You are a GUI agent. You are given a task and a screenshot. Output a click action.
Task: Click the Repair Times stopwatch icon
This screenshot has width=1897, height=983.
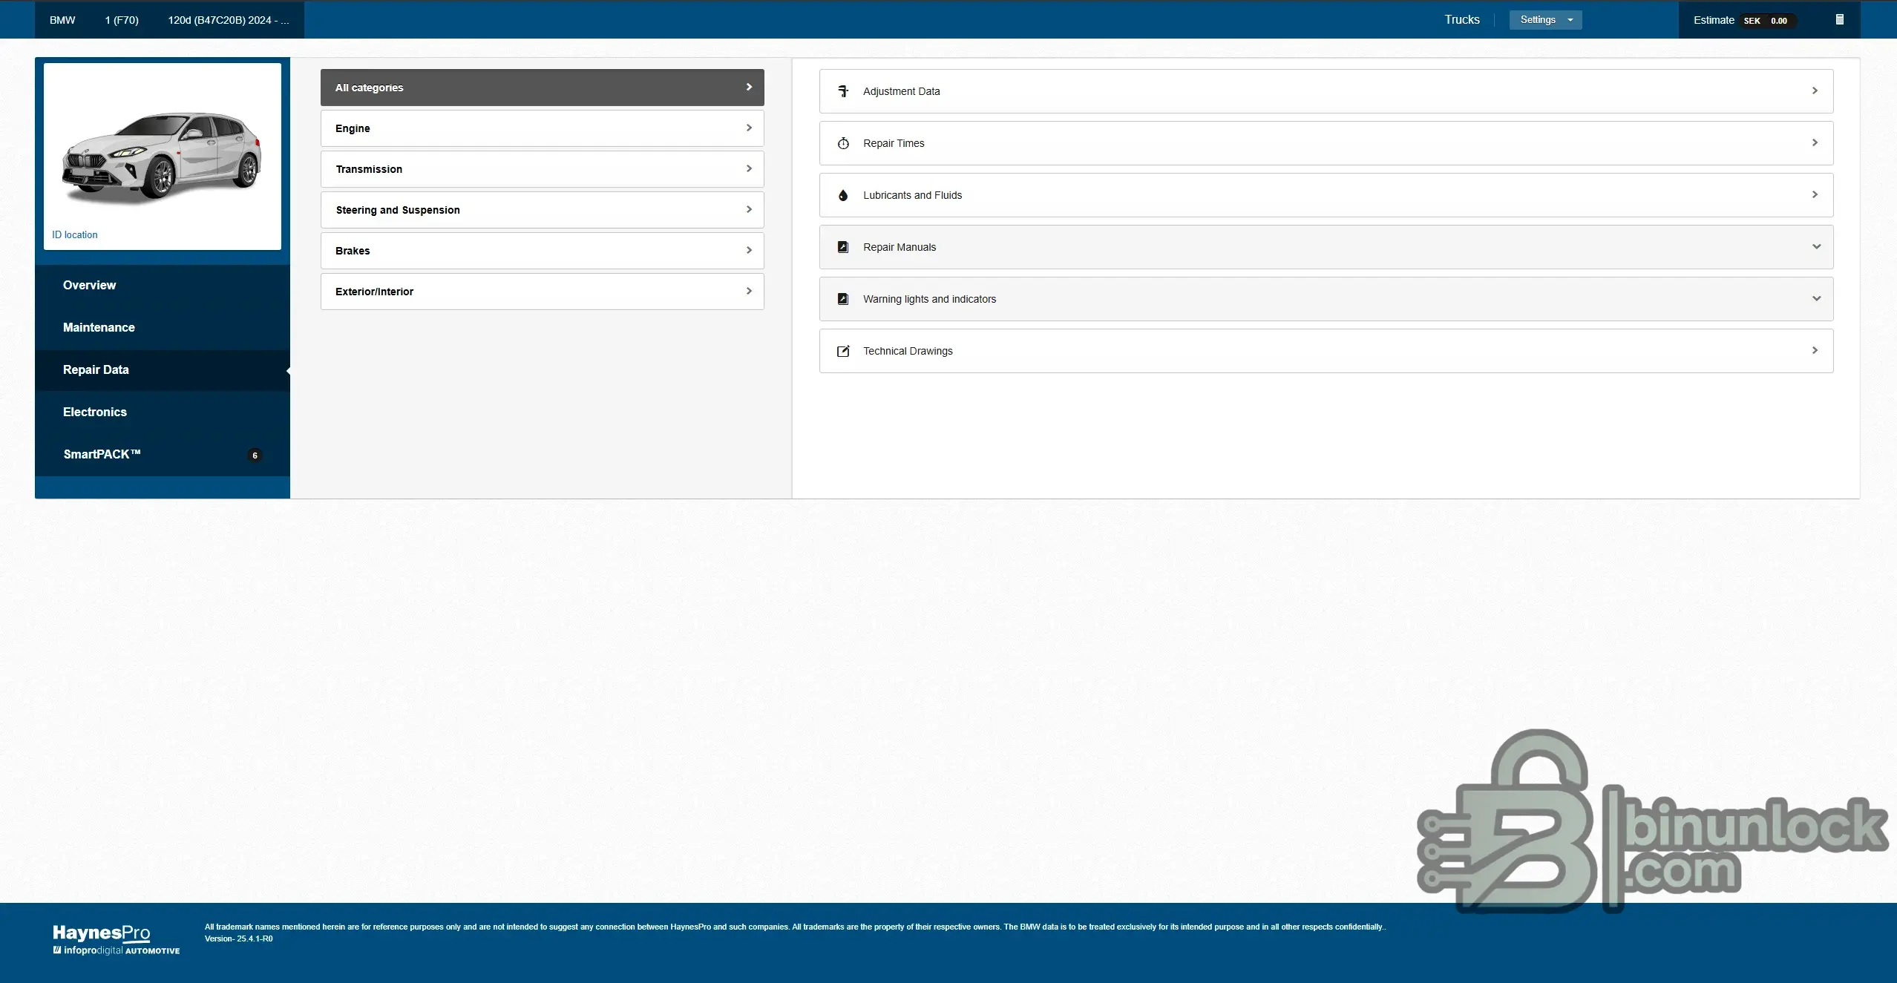pos(843,143)
